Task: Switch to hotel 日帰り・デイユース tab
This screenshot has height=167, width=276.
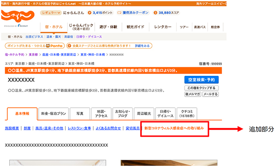Action: point(165,114)
